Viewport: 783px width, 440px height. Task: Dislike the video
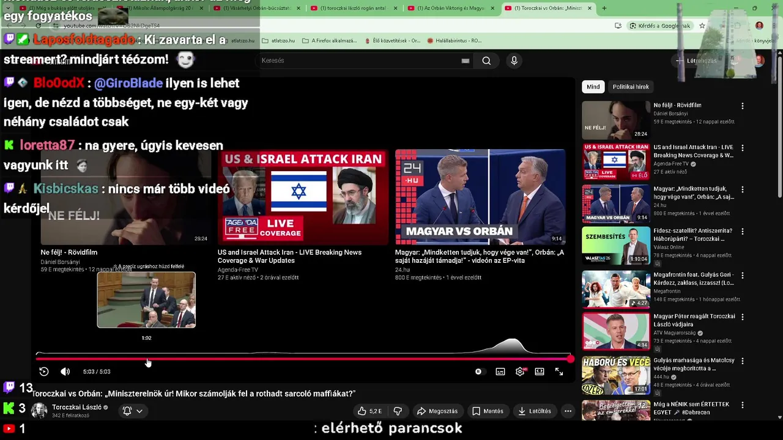[x=398, y=411]
